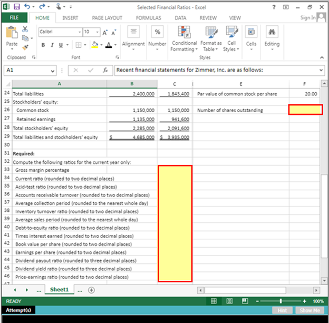This screenshot has height=323, width=329.
Task: Add a new sheet with plus icon
Action: coord(91,290)
